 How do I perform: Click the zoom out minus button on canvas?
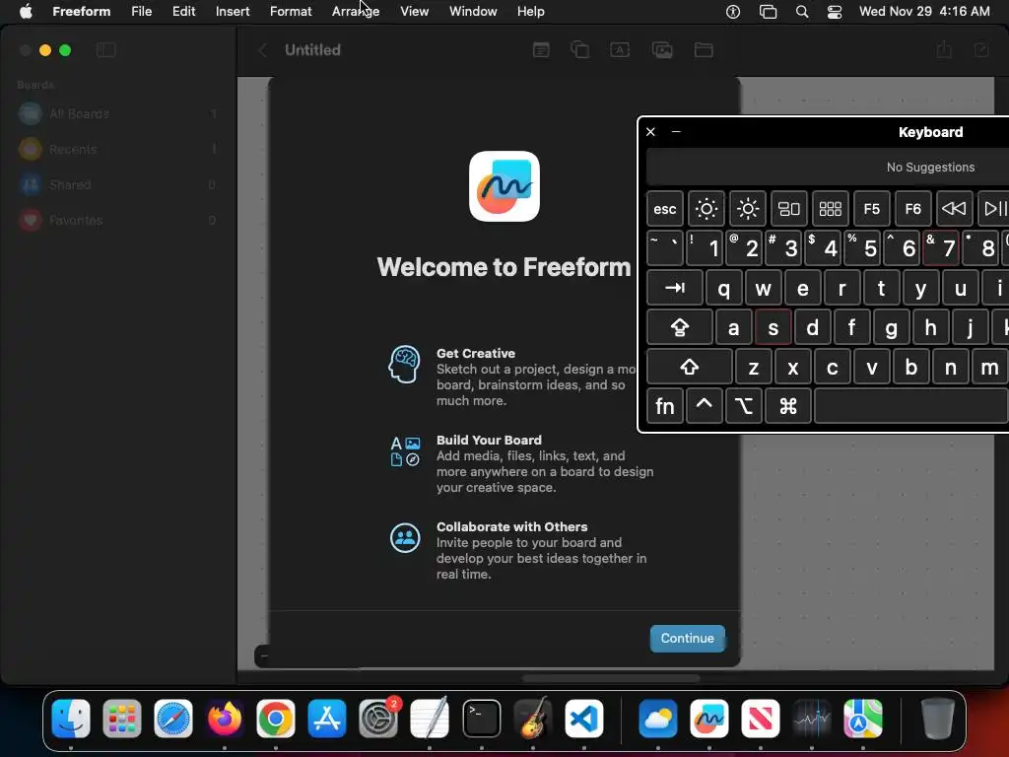[x=264, y=655]
